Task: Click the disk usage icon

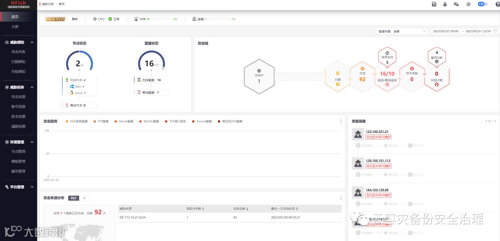Action: [194, 19]
